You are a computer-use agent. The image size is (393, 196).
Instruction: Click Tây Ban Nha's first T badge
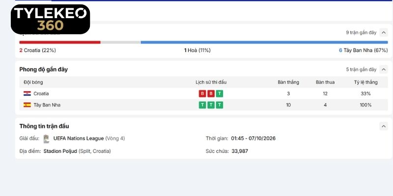(202, 105)
